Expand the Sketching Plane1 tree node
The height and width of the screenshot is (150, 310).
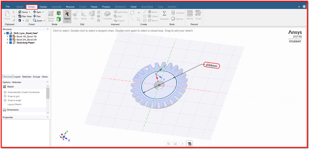[x=7, y=43]
